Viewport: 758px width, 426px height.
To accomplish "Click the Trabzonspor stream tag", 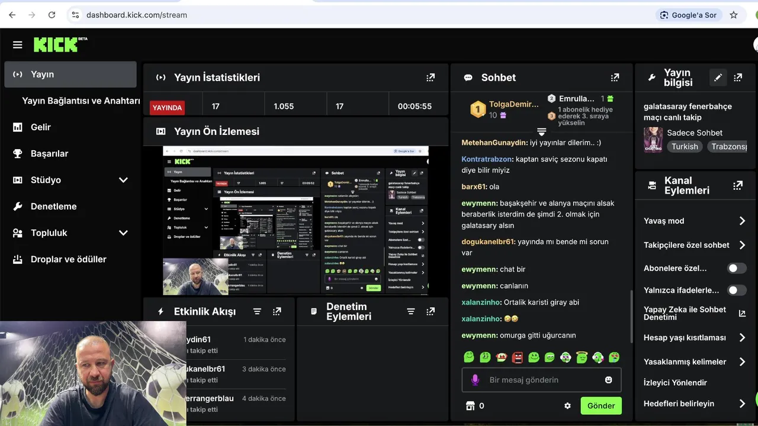I will coord(727,146).
